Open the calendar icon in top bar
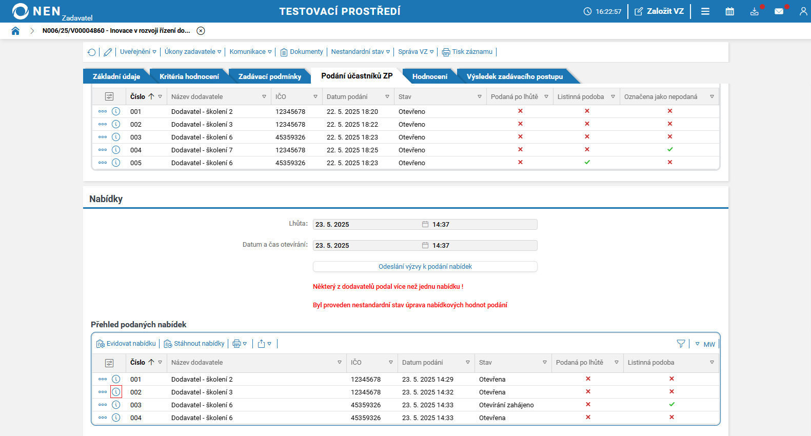 click(x=729, y=11)
